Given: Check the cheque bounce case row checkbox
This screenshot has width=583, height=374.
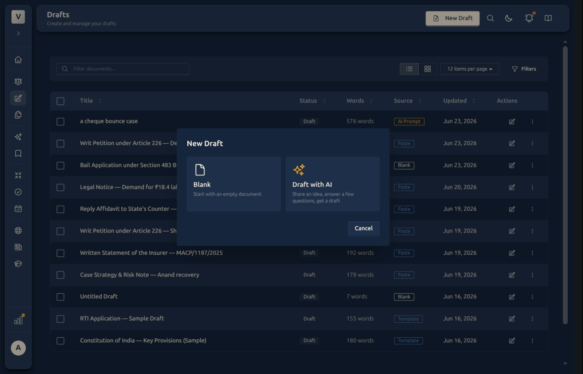Looking at the screenshot, I should 60,122.
